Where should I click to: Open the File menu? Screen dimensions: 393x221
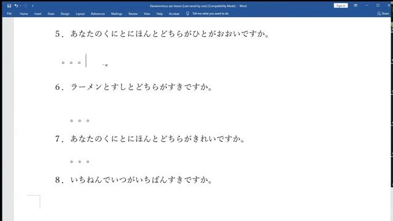9,14
